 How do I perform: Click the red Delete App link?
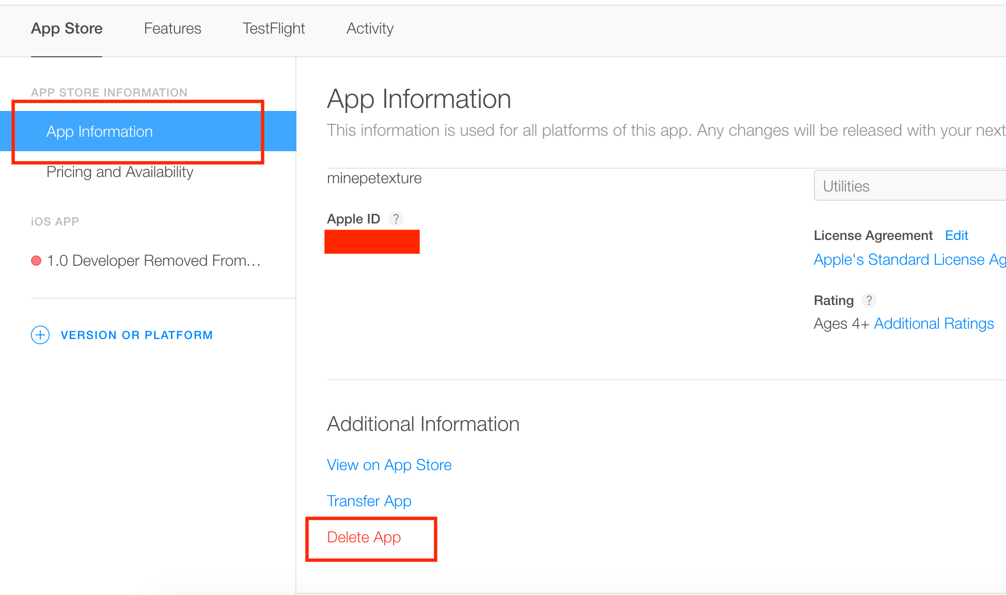(364, 537)
